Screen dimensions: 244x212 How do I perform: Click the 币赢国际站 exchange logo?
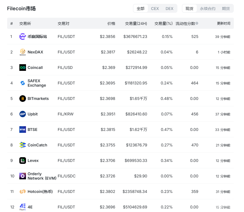click(x=23, y=37)
